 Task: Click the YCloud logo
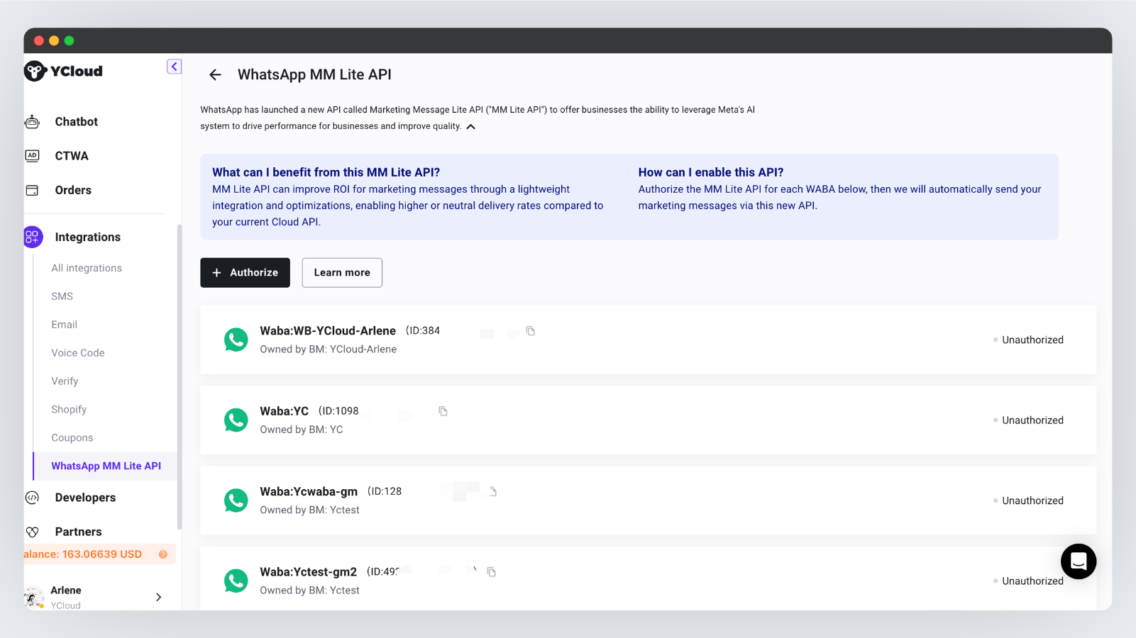64,71
